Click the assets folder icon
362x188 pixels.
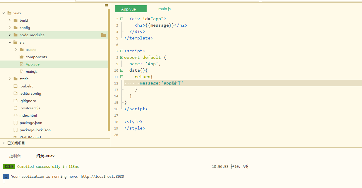click(22, 49)
